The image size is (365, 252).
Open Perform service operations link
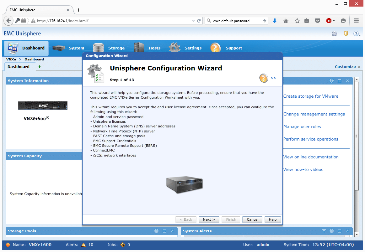pyautogui.click(x=311, y=139)
